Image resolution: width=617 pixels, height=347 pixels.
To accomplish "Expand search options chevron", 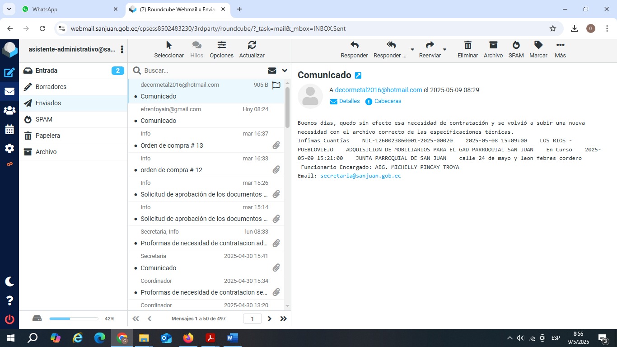I will click(285, 70).
